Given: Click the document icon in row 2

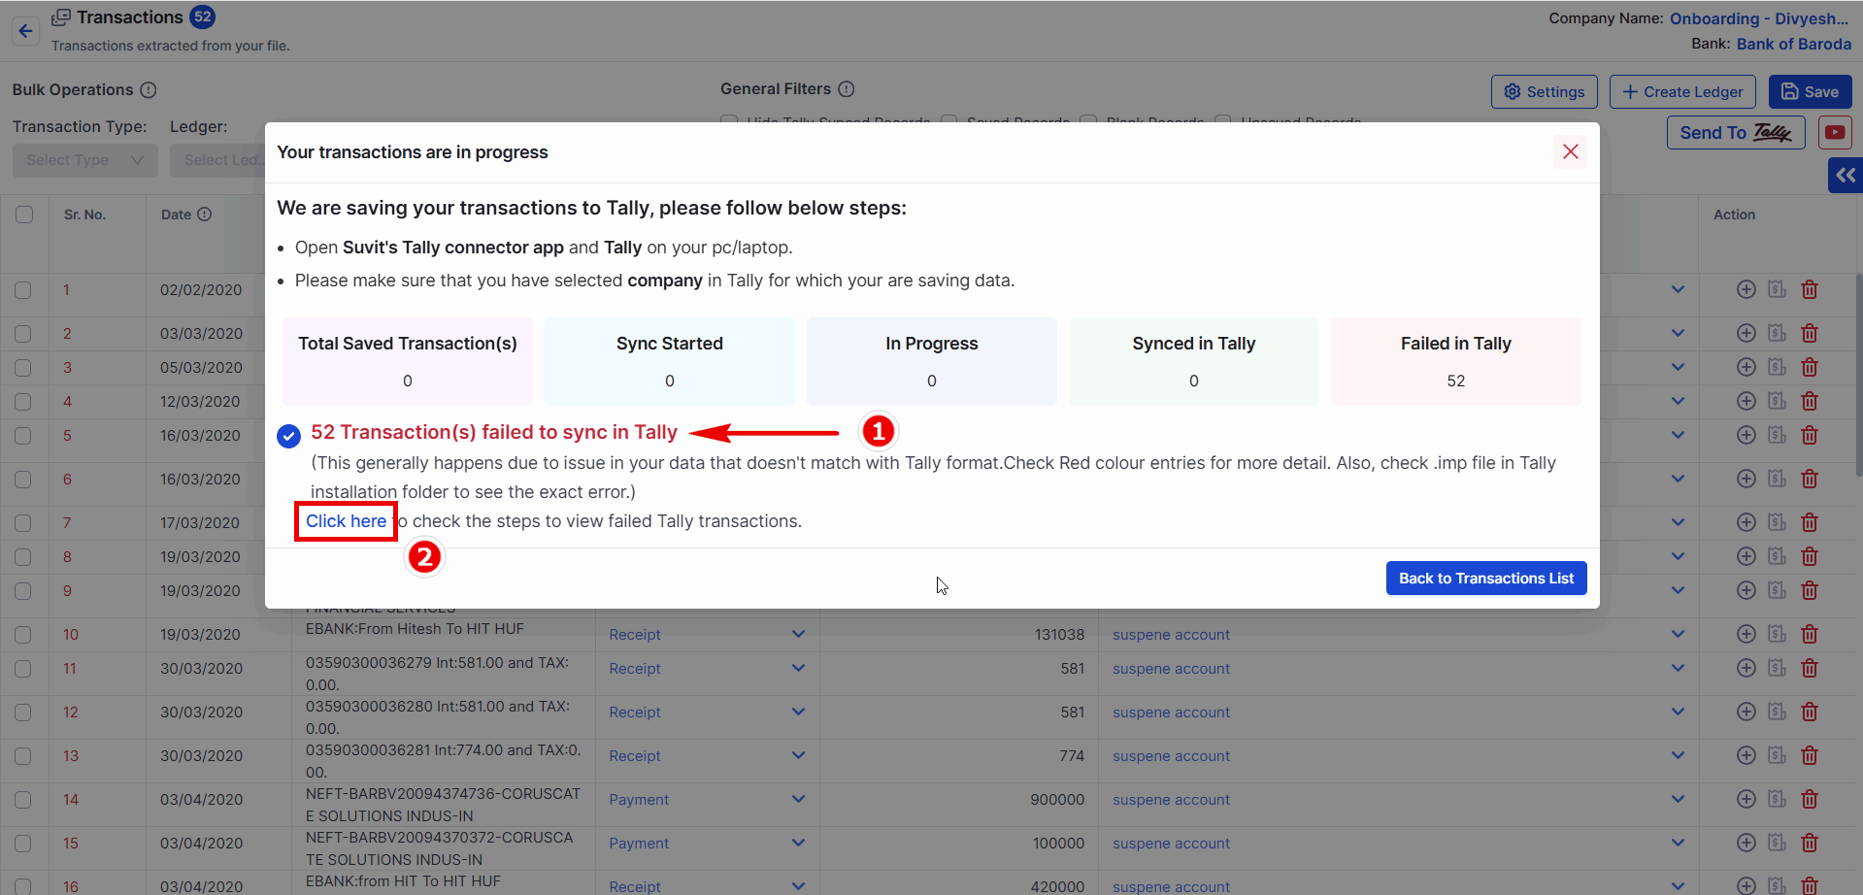Looking at the screenshot, I should [x=1777, y=333].
